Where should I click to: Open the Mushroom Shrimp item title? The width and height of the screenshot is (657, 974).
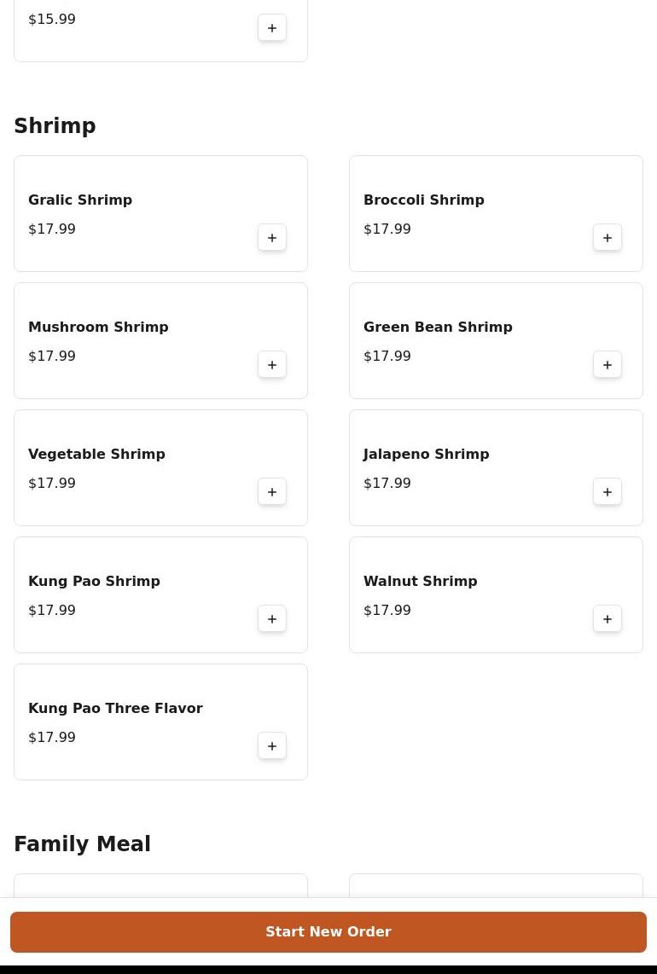click(x=98, y=327)
